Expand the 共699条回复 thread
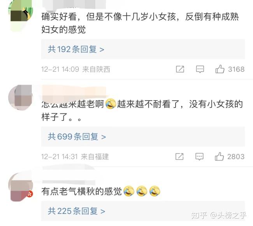The width and height of the screenshot is (253, 226). coord(143,137)
